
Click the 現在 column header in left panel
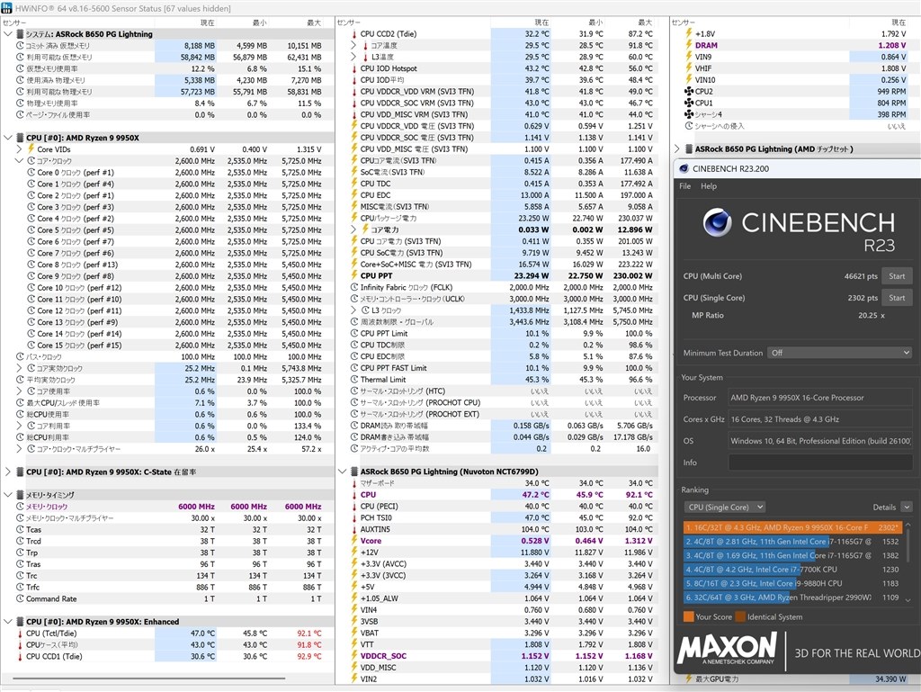coord(208,22)
